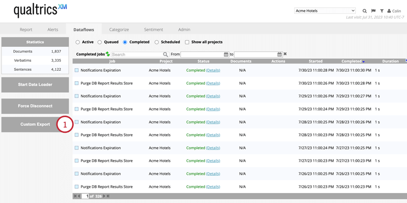407x203 pixels.
Task: Open the 'to' date calendar picker
Action: 280,54
